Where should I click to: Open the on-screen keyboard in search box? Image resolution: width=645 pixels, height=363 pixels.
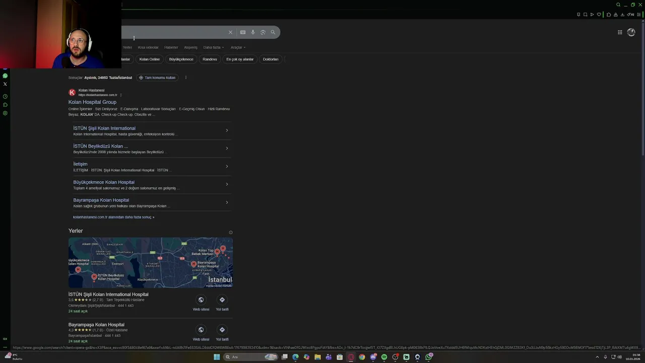click(x=242, y=32)
